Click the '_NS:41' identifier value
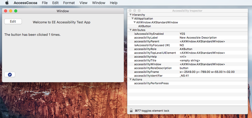The image size is (252, 118). tap(184, 76)
